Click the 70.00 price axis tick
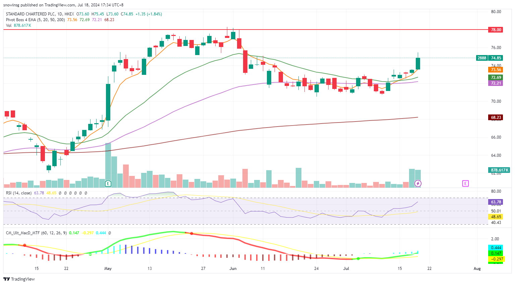This screenshot has height=285, width=515. pos(496,101)
